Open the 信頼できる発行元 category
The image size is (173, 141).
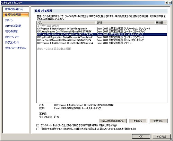point(14,9)
